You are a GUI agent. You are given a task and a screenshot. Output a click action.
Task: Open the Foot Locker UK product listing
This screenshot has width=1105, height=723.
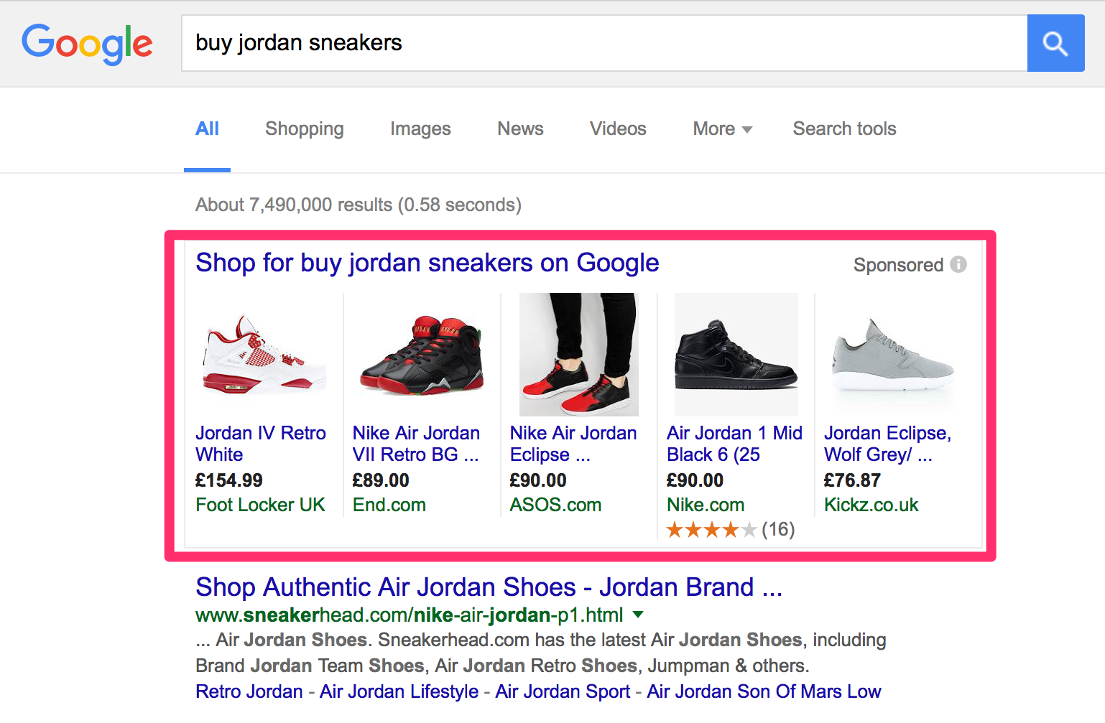[x=261, y=505]
